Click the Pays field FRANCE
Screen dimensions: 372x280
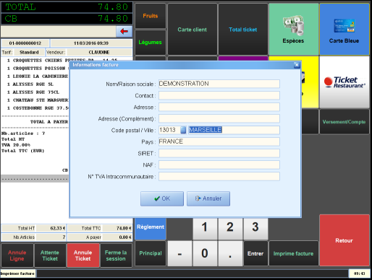pyautogui.click(x=219, y=141)
